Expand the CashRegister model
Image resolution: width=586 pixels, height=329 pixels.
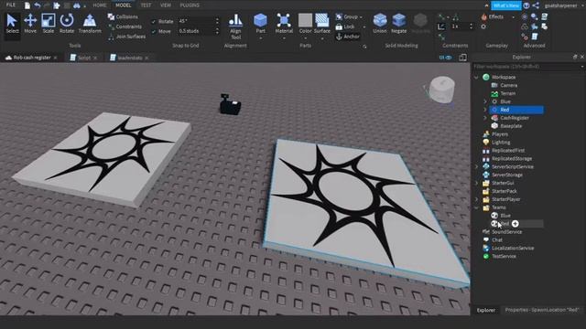tap(485, 118)
